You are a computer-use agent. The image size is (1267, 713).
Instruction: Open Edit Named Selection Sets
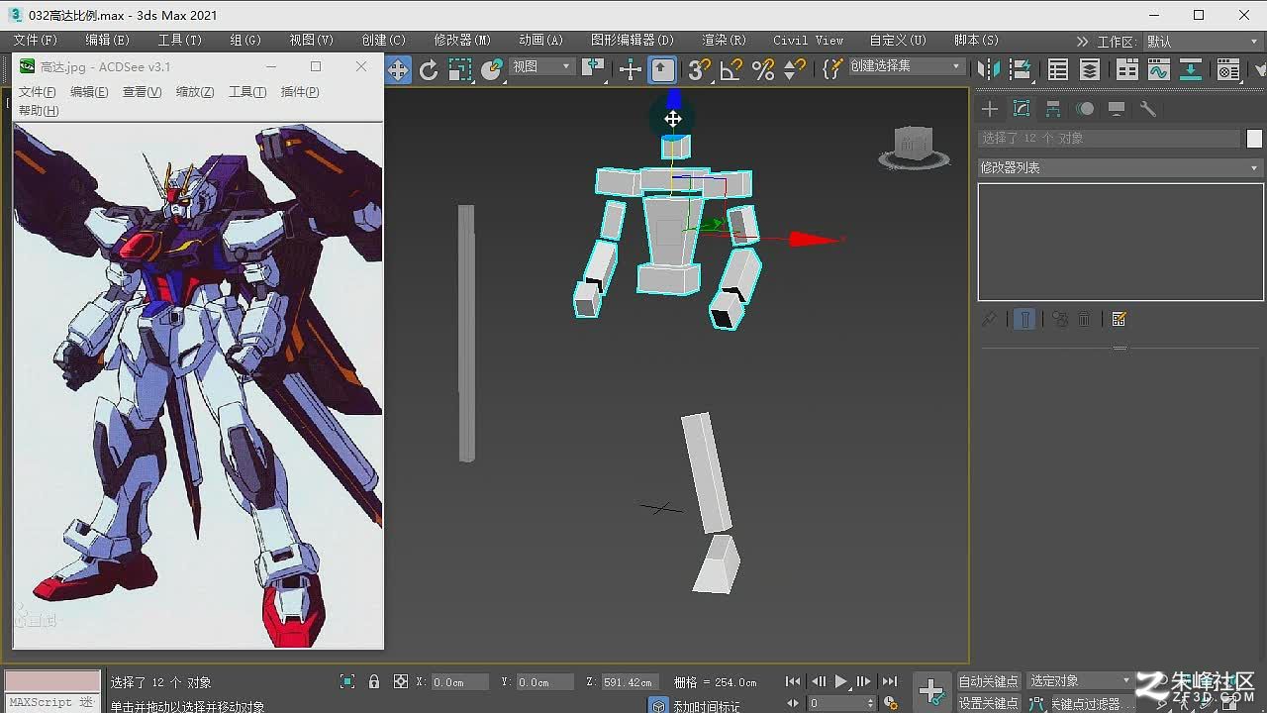coord(832,69)
